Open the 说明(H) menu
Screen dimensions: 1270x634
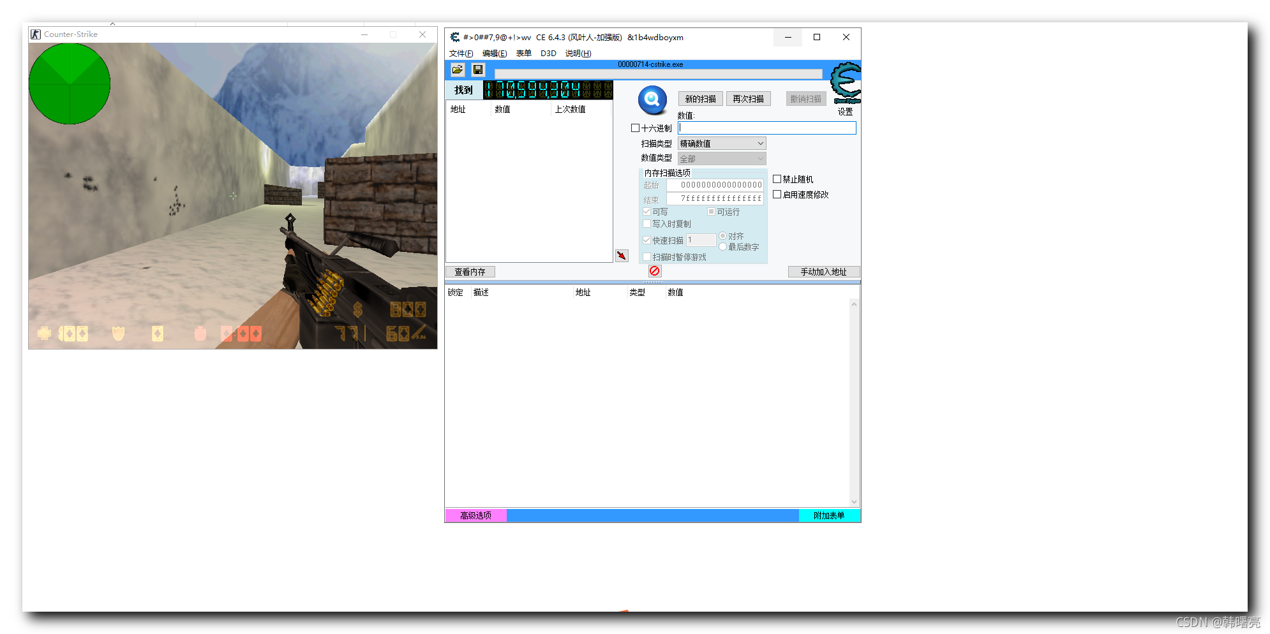click(578, 54)
